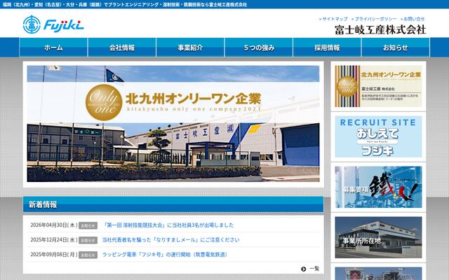Click the date 2026年04月30日(木)

[54, 225]
